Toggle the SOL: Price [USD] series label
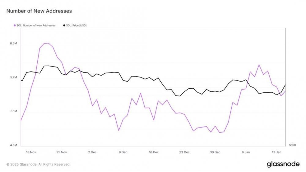The height and width of the screenshot is (172, 306). pyautogui.click(x=76, y=25)
